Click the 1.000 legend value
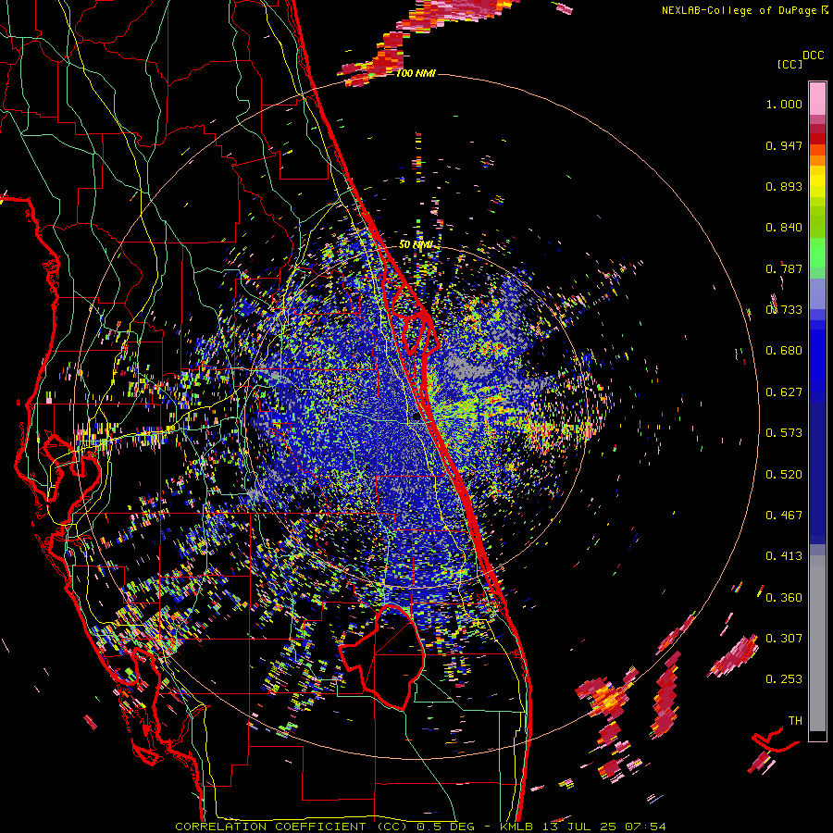This screenshot has height=833, width=833. 784,104
